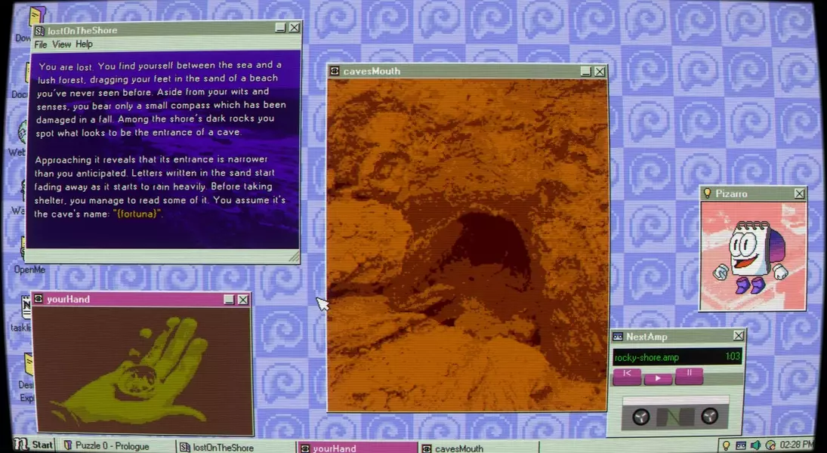827x453 pixels.
Task: Close the cavesMouth window
Action: [600, 71]
